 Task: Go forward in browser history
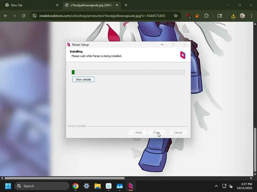click(x=15, y=16)
